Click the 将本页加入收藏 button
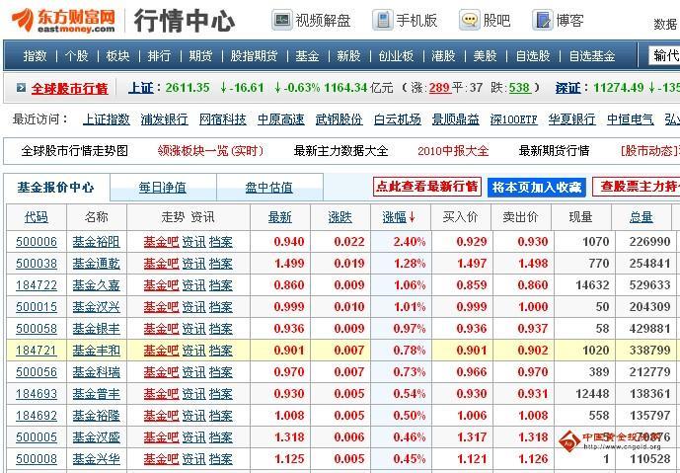 [x=537, y=187]
